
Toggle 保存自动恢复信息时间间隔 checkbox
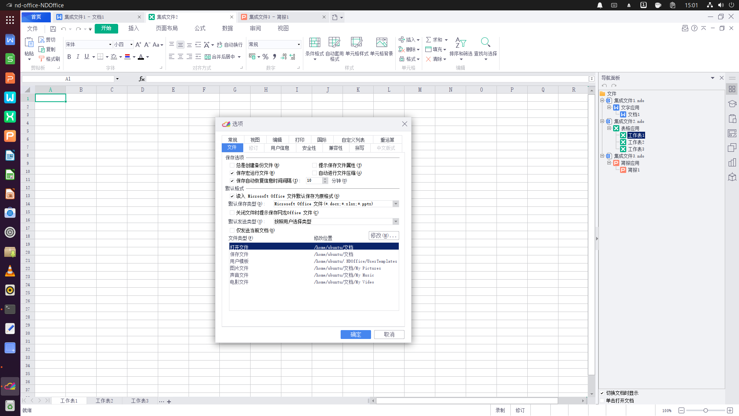tap(232, 181)
